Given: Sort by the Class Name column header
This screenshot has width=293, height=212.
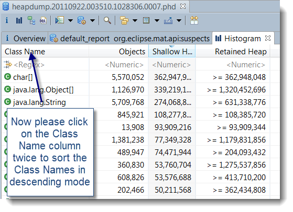Looking at the screenshot, I should click(x=46, y=52).
